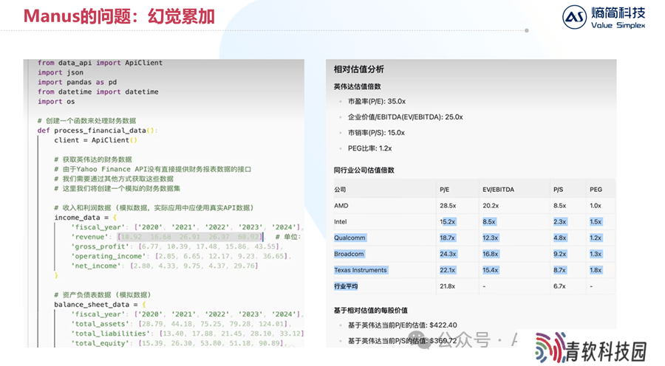Click the subheading "同行业公司估值倍数"
665x366 pixels.
point(364,170)
